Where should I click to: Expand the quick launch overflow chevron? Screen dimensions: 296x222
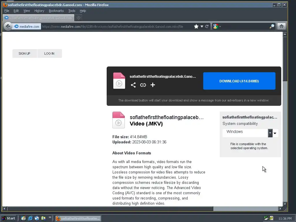[50, 217]
